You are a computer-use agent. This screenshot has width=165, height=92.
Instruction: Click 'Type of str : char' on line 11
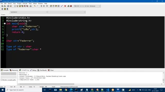point(19,47)
